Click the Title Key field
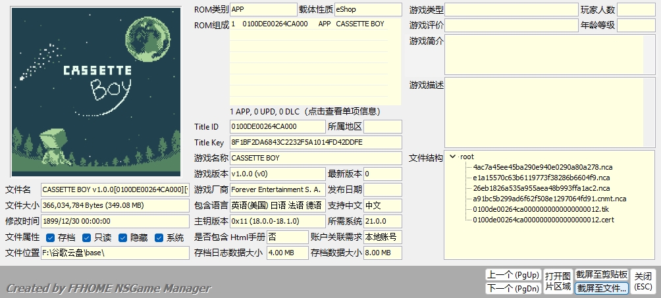 (x=315, y=142)
